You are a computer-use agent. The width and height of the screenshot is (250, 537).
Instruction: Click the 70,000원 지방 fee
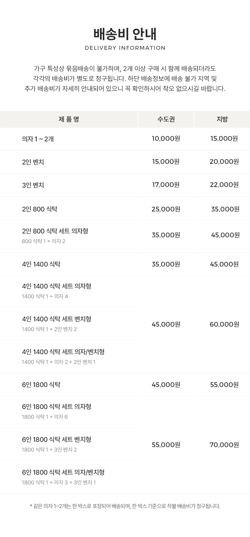pos(224,445)
